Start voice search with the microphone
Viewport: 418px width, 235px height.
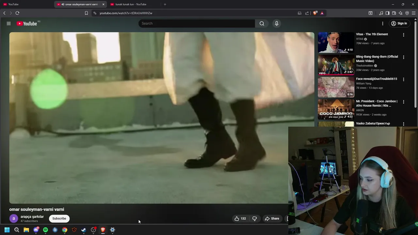click(x=277, y=23)
